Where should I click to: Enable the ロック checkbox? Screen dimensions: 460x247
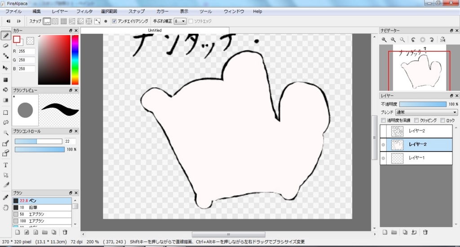point(442,121)
